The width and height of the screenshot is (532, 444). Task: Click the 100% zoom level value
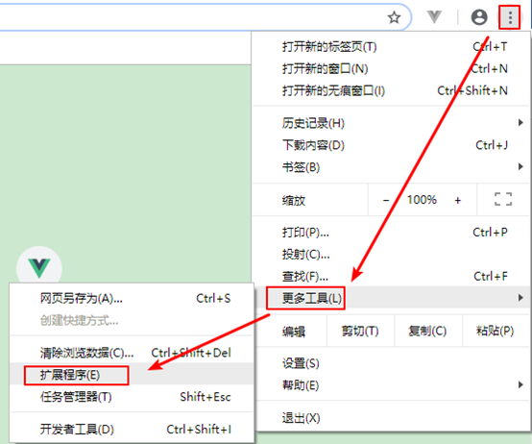click(422, 200)
